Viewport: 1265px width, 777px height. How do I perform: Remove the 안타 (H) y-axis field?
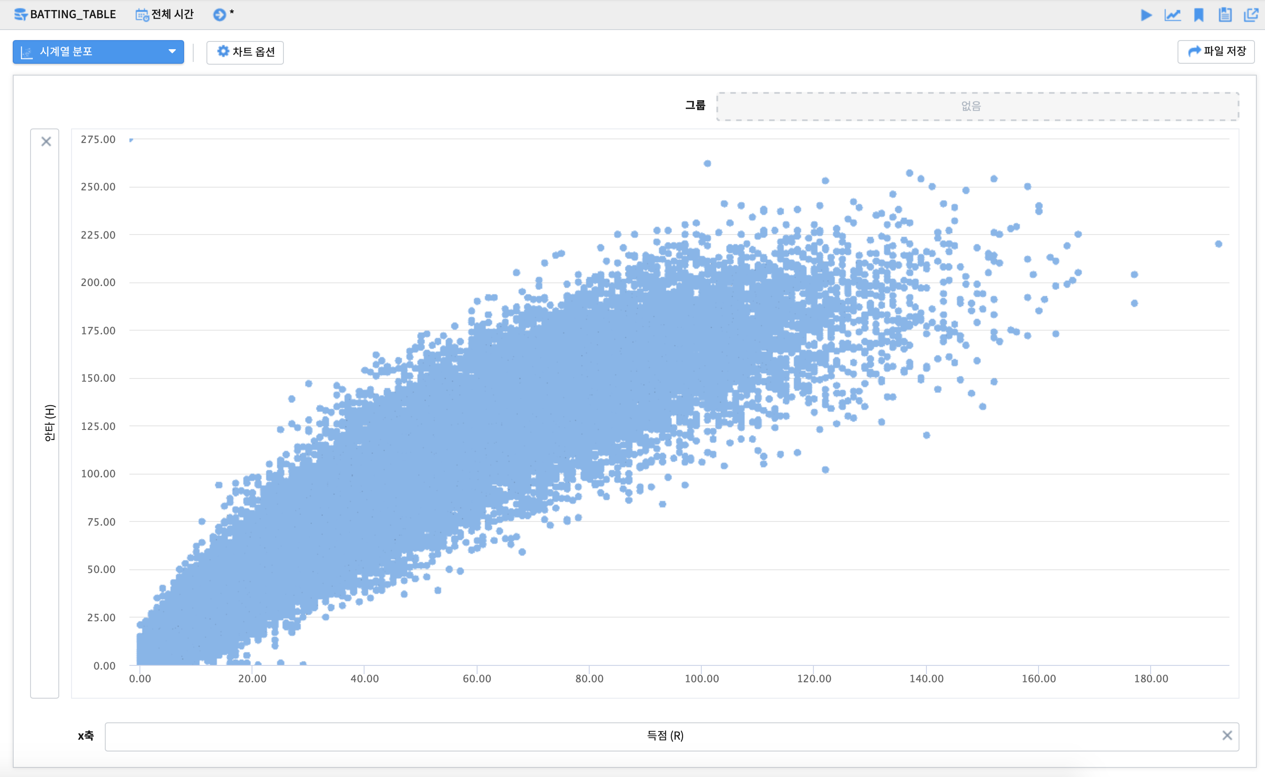point(46,141)
